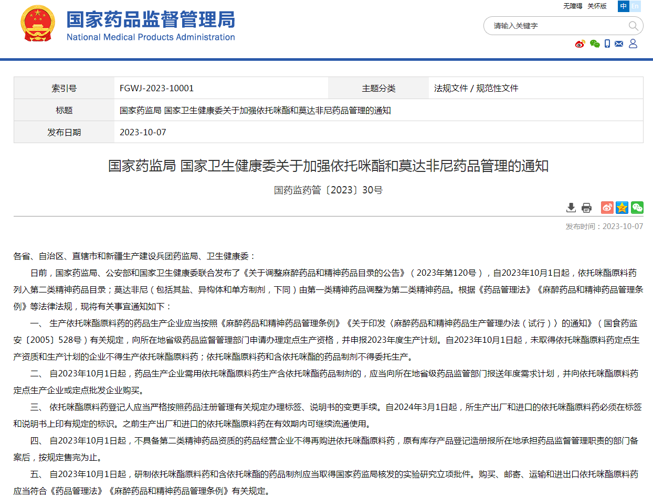Share article to WeChat
This screenshot has height=498, width=653.
pyautogui.click(x=637, y=208)
